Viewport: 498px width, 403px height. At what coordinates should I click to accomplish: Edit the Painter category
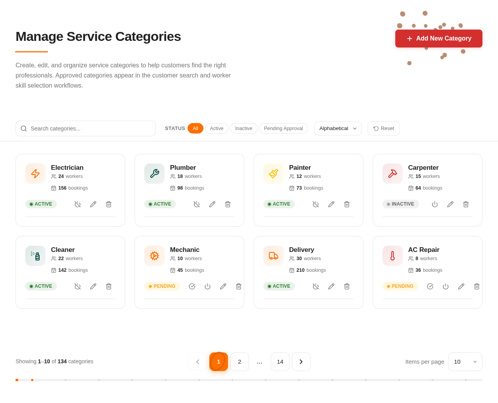point(331,204)
